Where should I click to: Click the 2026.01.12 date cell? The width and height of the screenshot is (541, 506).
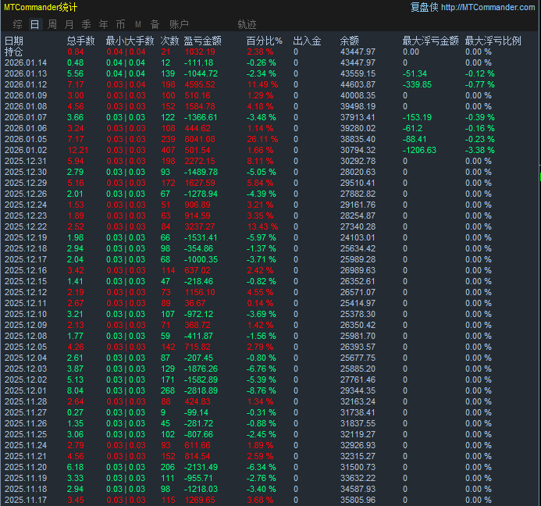[26, 84]
